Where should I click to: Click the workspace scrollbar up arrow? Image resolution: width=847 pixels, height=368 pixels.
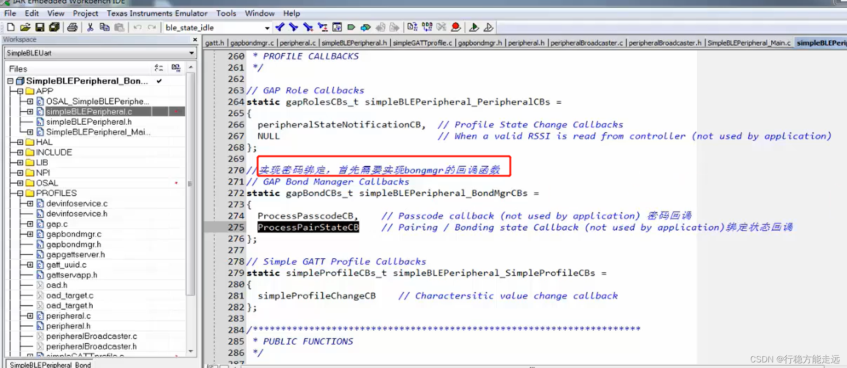pos(190,67)
